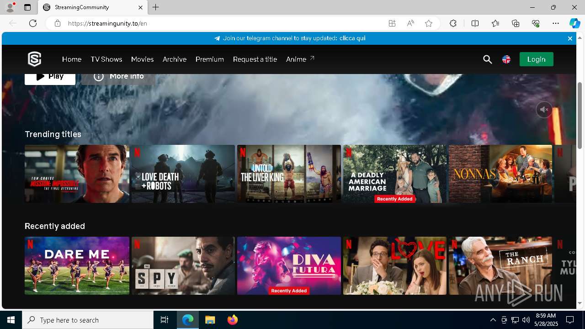Close the StreamingCommunity tab
This screenshot has height=329, width=585.
tap(140, 7)
